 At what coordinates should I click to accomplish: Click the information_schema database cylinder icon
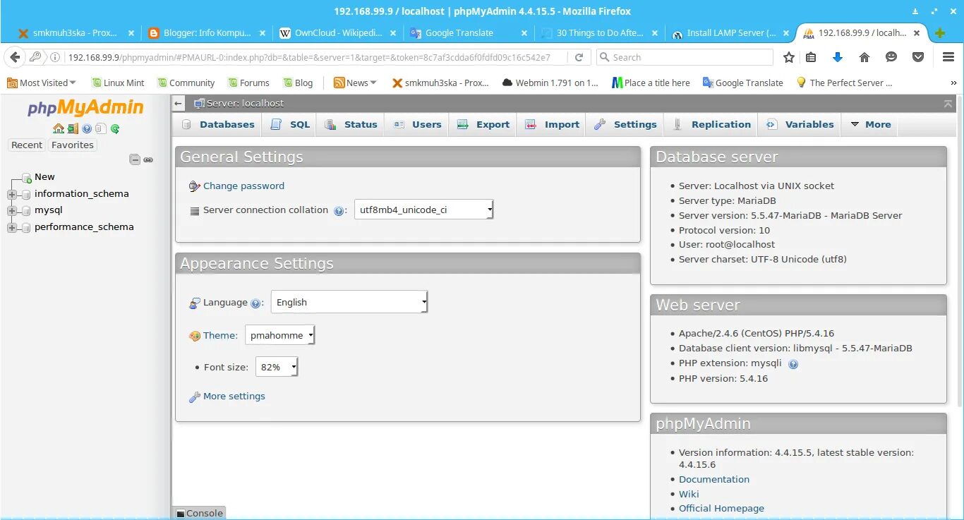point(27,194)
